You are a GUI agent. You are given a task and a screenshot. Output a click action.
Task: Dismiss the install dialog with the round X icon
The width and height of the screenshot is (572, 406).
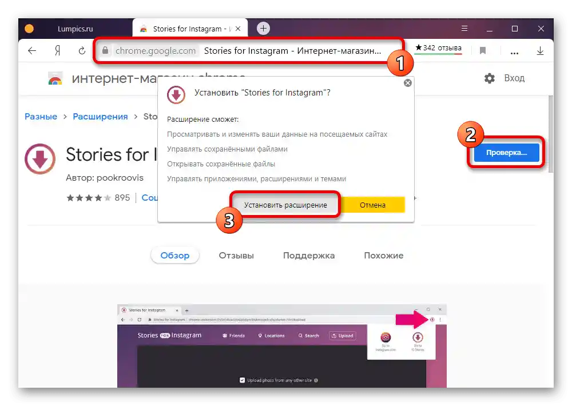click(x=408, y=83)
